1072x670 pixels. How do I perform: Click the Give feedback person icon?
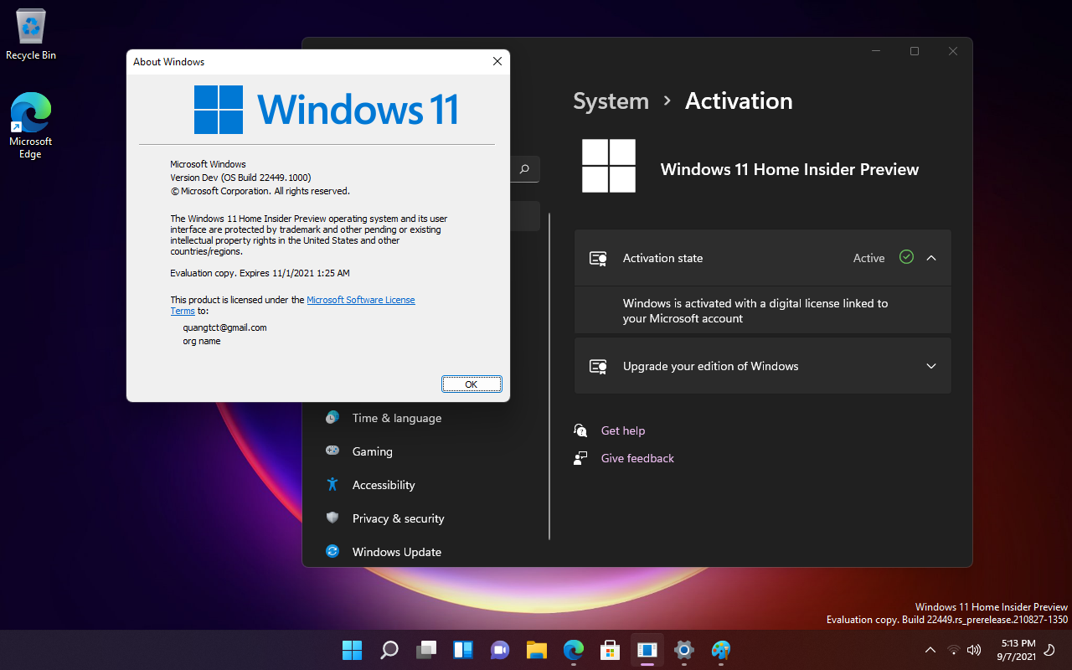pos(580,458)
